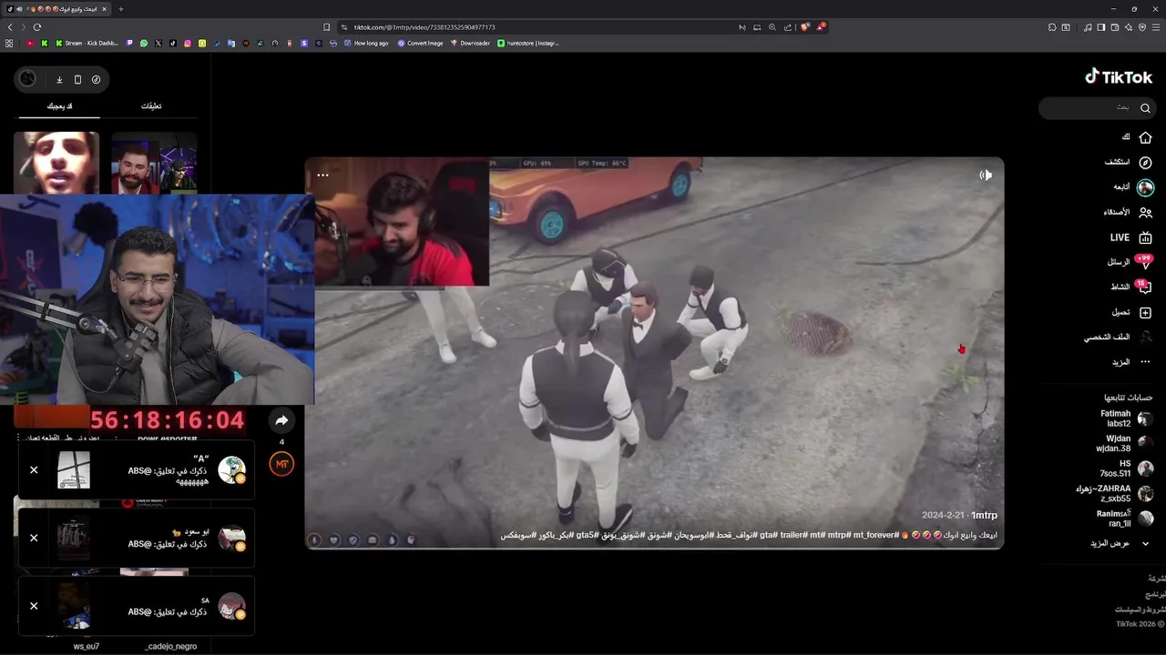Screen dimensions: 1166x655
Task: Open More (المزيد) three-dots sidebar item
Action: point(1132,362)
